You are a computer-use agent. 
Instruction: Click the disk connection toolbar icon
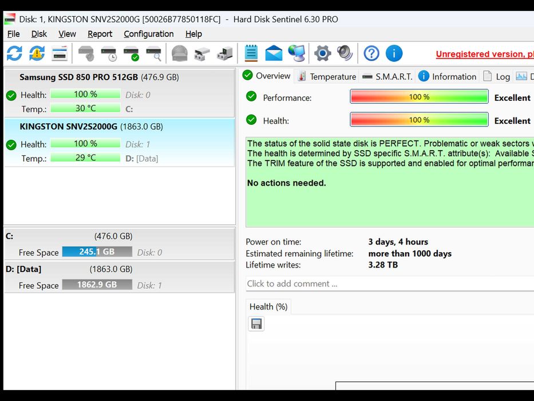202,53
